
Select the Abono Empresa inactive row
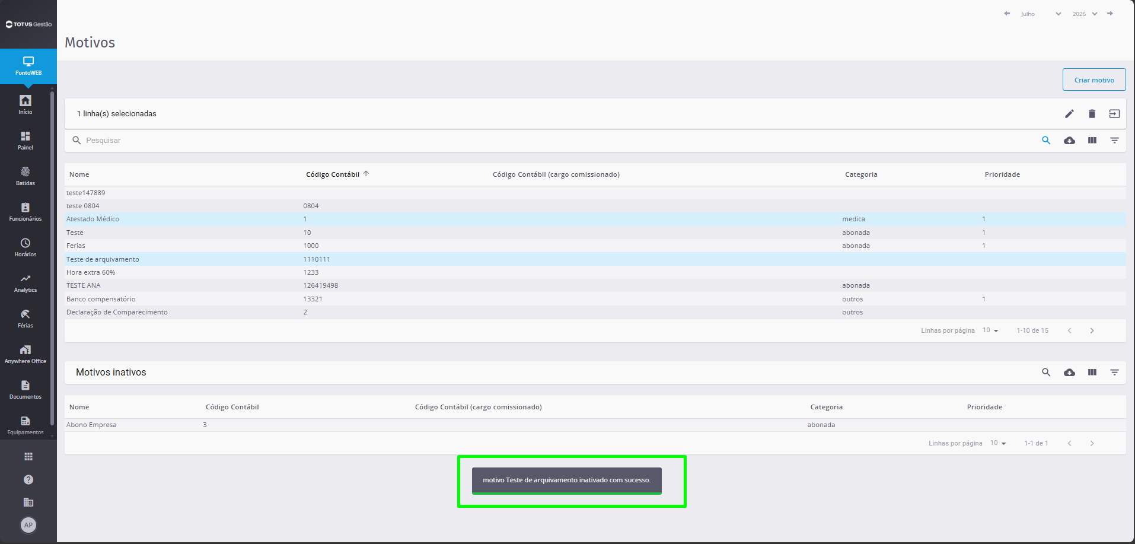coord(595,425)
